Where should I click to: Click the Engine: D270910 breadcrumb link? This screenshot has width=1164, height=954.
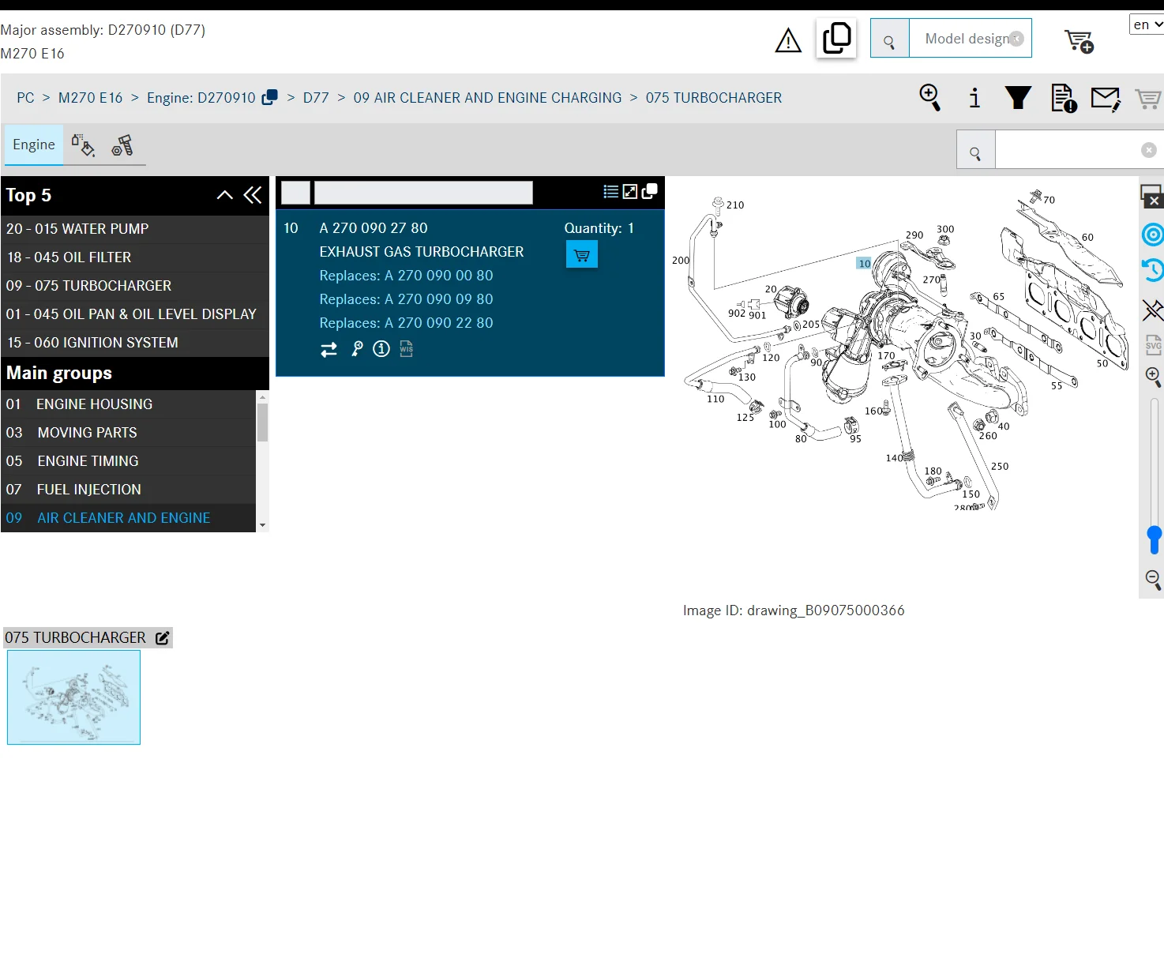[x=201, y=98]
